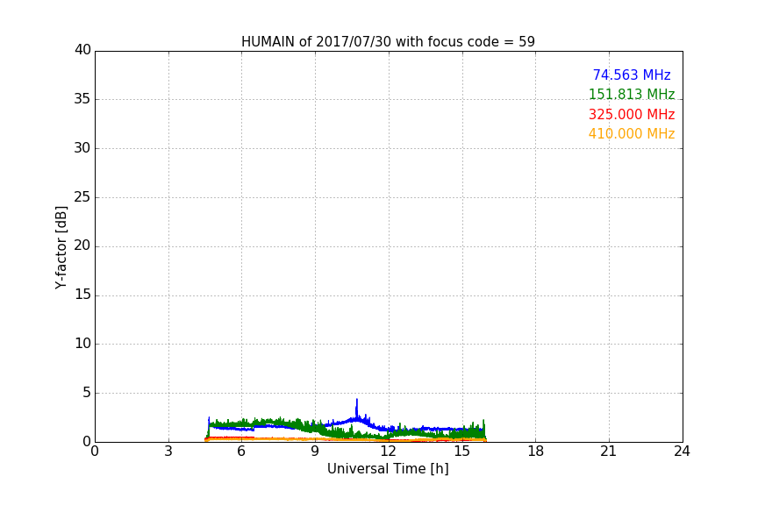Image resolution: width=758 pixels, height=505 pixels.
Task: Click the y-axis tick label '40'
Action: click(x=82, y=50)
